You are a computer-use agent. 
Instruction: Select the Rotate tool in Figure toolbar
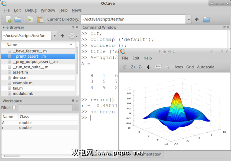click(x=125, y=67)
